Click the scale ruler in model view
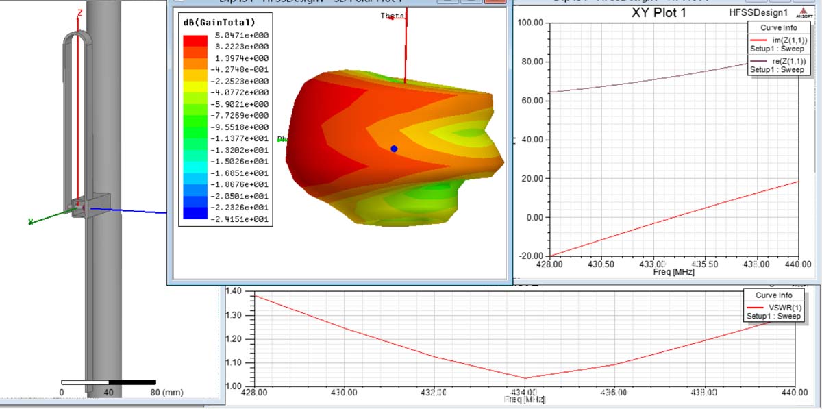This screenshot has height=409, width=822. (108, 382)
